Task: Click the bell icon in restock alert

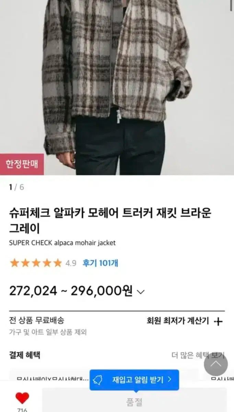Action: click(x=99, y=380)
